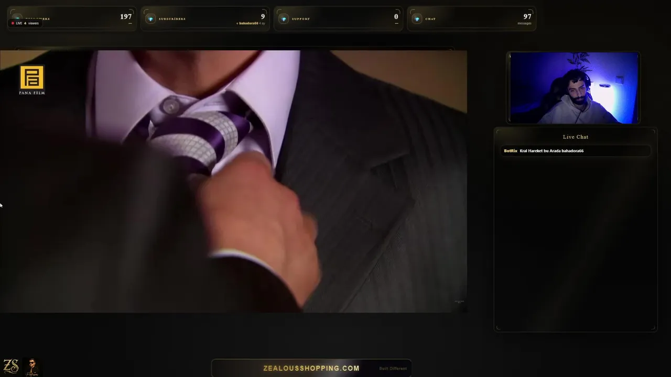Click the ZS logo in the bottom corner
Screen dimensions: 671x377
(x=11, y=366)
